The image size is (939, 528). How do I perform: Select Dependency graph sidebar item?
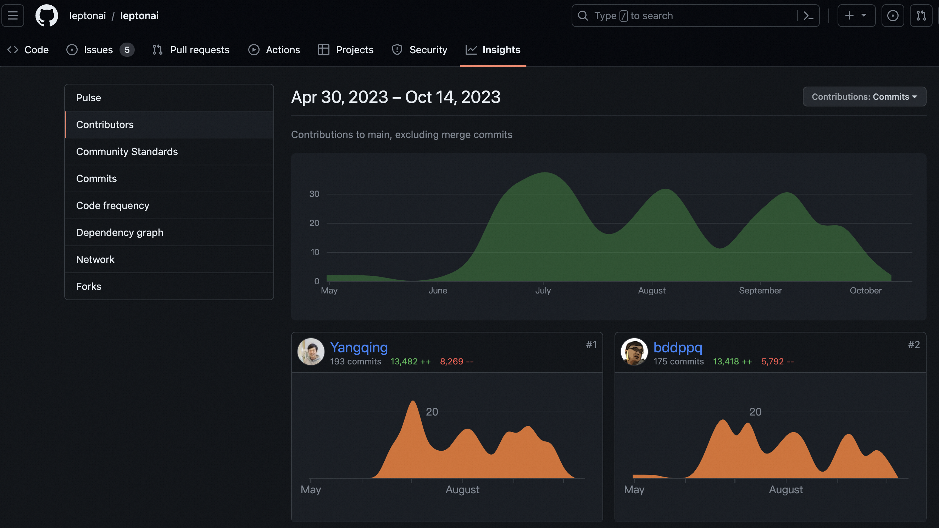coord(120,233)
